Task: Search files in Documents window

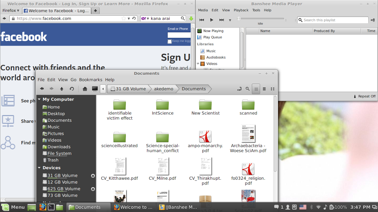Action: click(x=248, y=89)
